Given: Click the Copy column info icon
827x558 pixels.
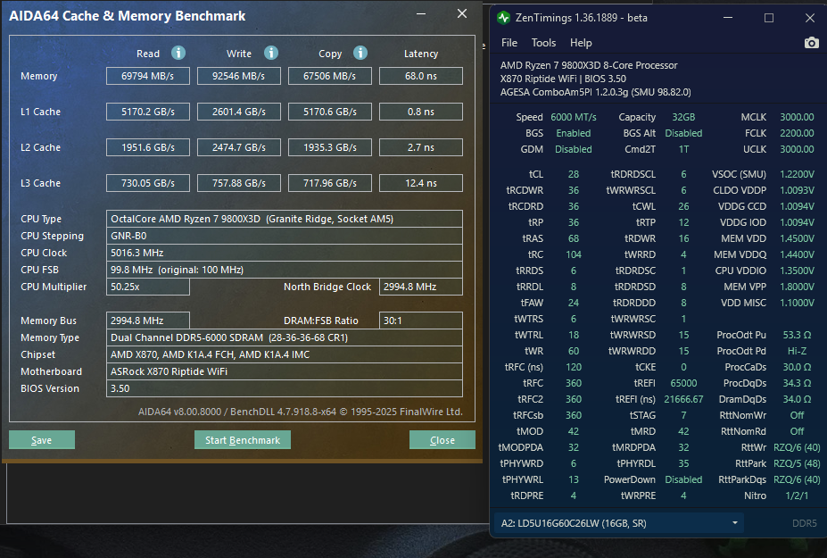Looking at the screenshot, I should pyautogui.click(x=360, y=54).
